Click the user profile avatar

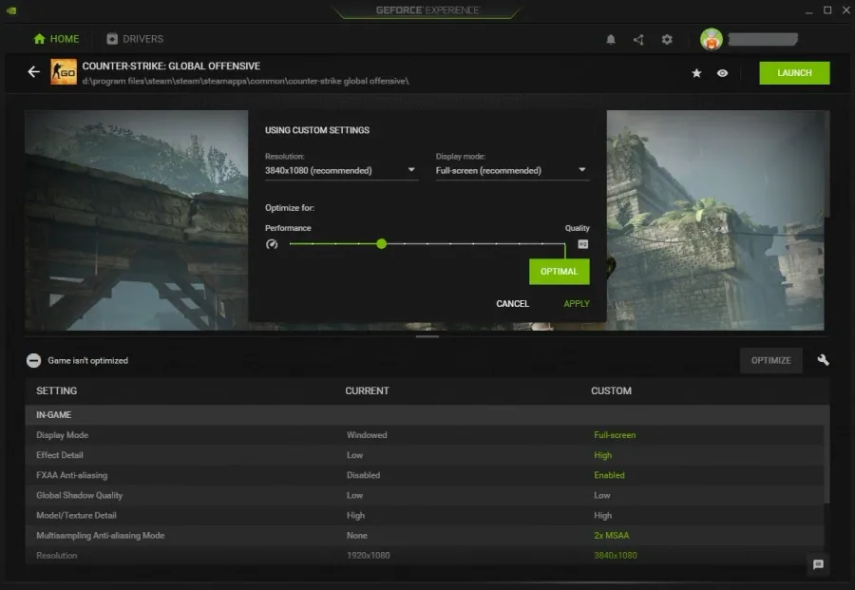click(x=711, y=39)
